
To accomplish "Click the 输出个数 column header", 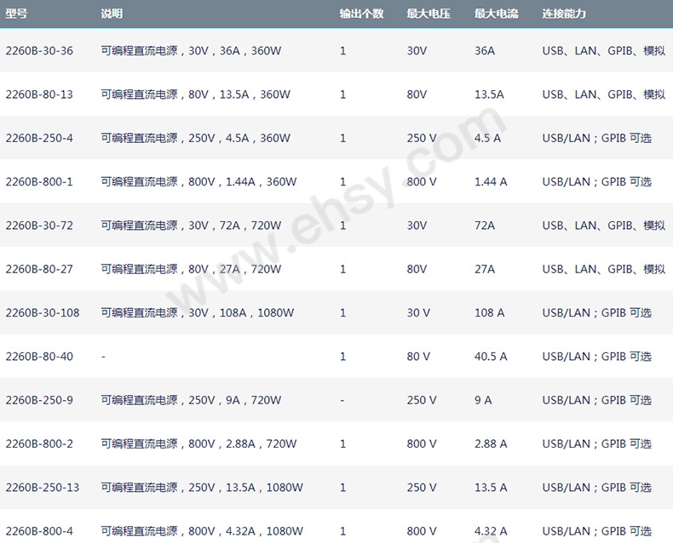I will coord(361,14).
